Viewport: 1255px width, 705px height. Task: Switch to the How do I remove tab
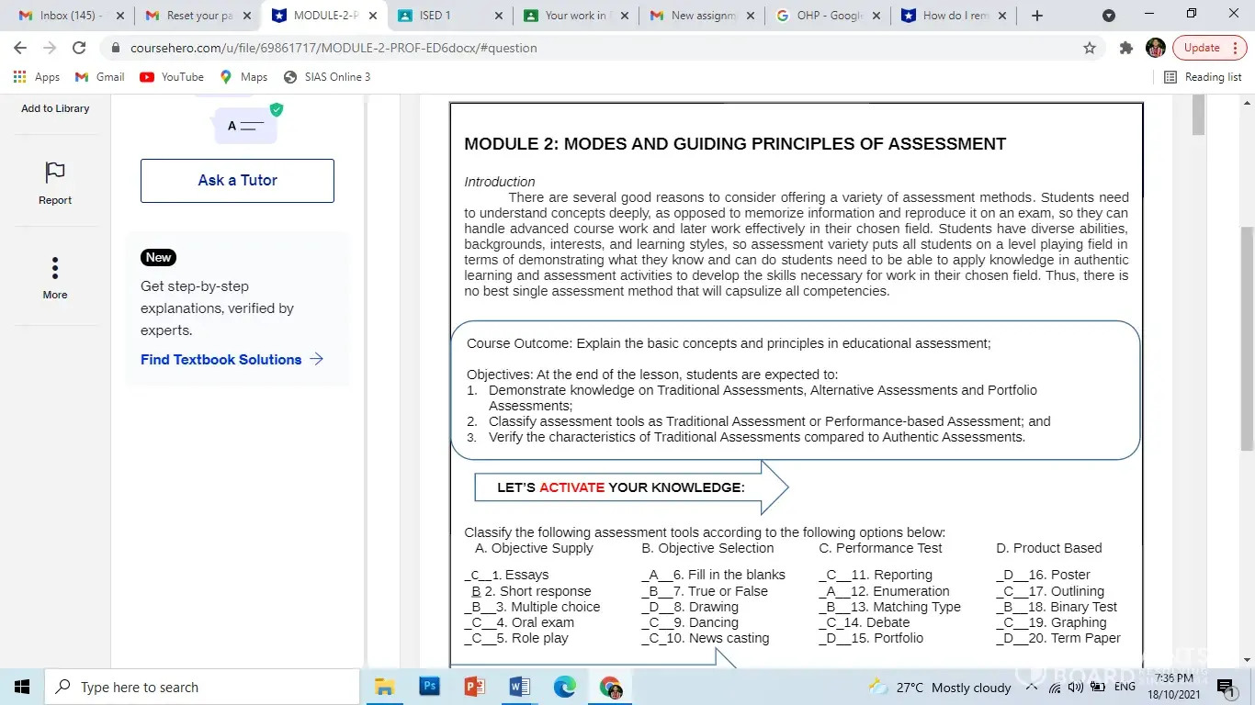[954, 16]
